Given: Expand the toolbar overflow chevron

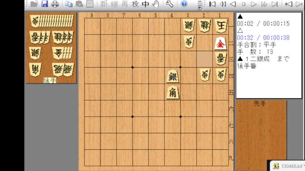Looking at the screenshot, I should (200, 5).
